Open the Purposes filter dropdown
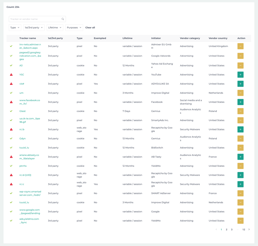Image resolution: width=258 pixels, height=246 pixels. (74, 27)
